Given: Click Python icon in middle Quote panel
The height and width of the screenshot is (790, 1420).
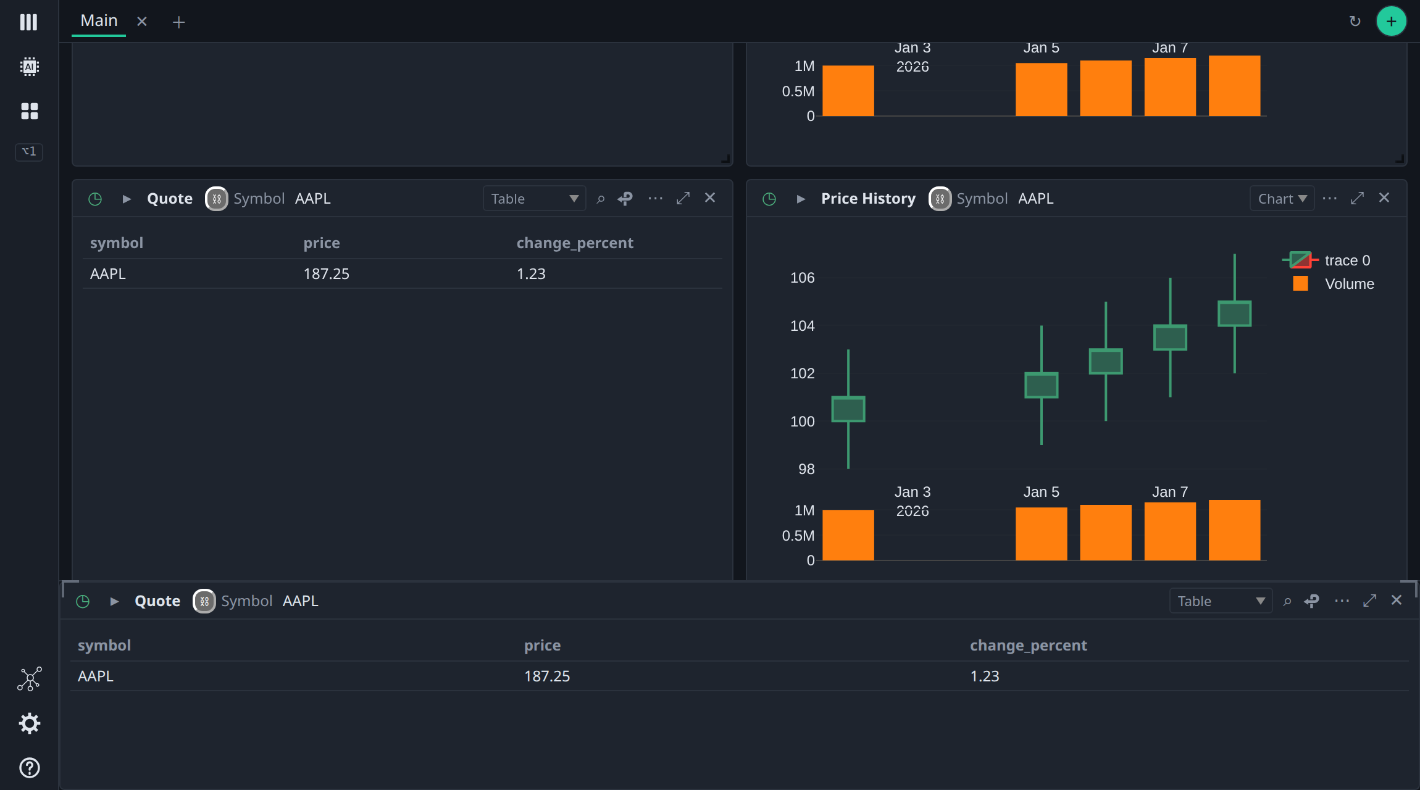Looking at the screenshot, I should [x=625, y=199].
